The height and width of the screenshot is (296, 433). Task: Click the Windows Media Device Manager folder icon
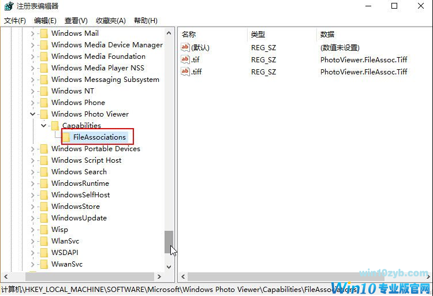coord(44,45)
